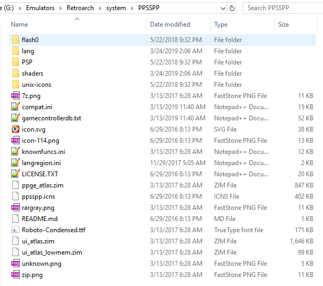Select the compat.ini file name

tap(37, 107)
